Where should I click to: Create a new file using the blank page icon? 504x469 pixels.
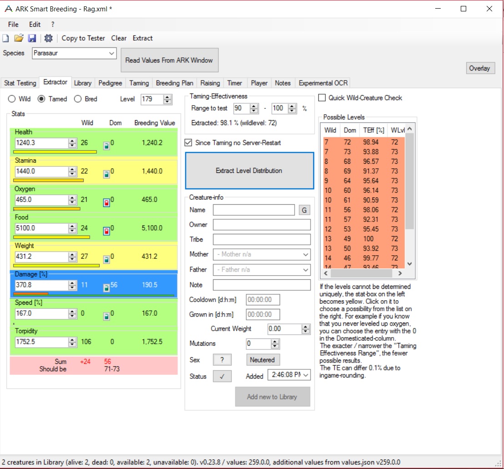[5, 38]
